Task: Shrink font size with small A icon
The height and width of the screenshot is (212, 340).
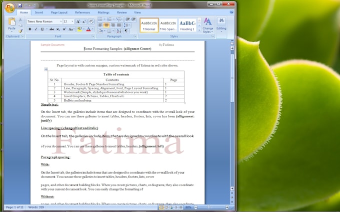Action: (x=84, y=21)
